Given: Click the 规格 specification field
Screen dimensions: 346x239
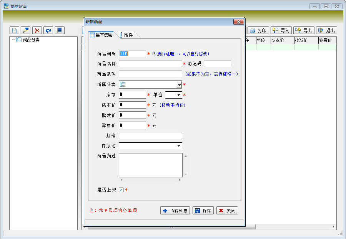Looking at the screenshot, I should 150,136.
